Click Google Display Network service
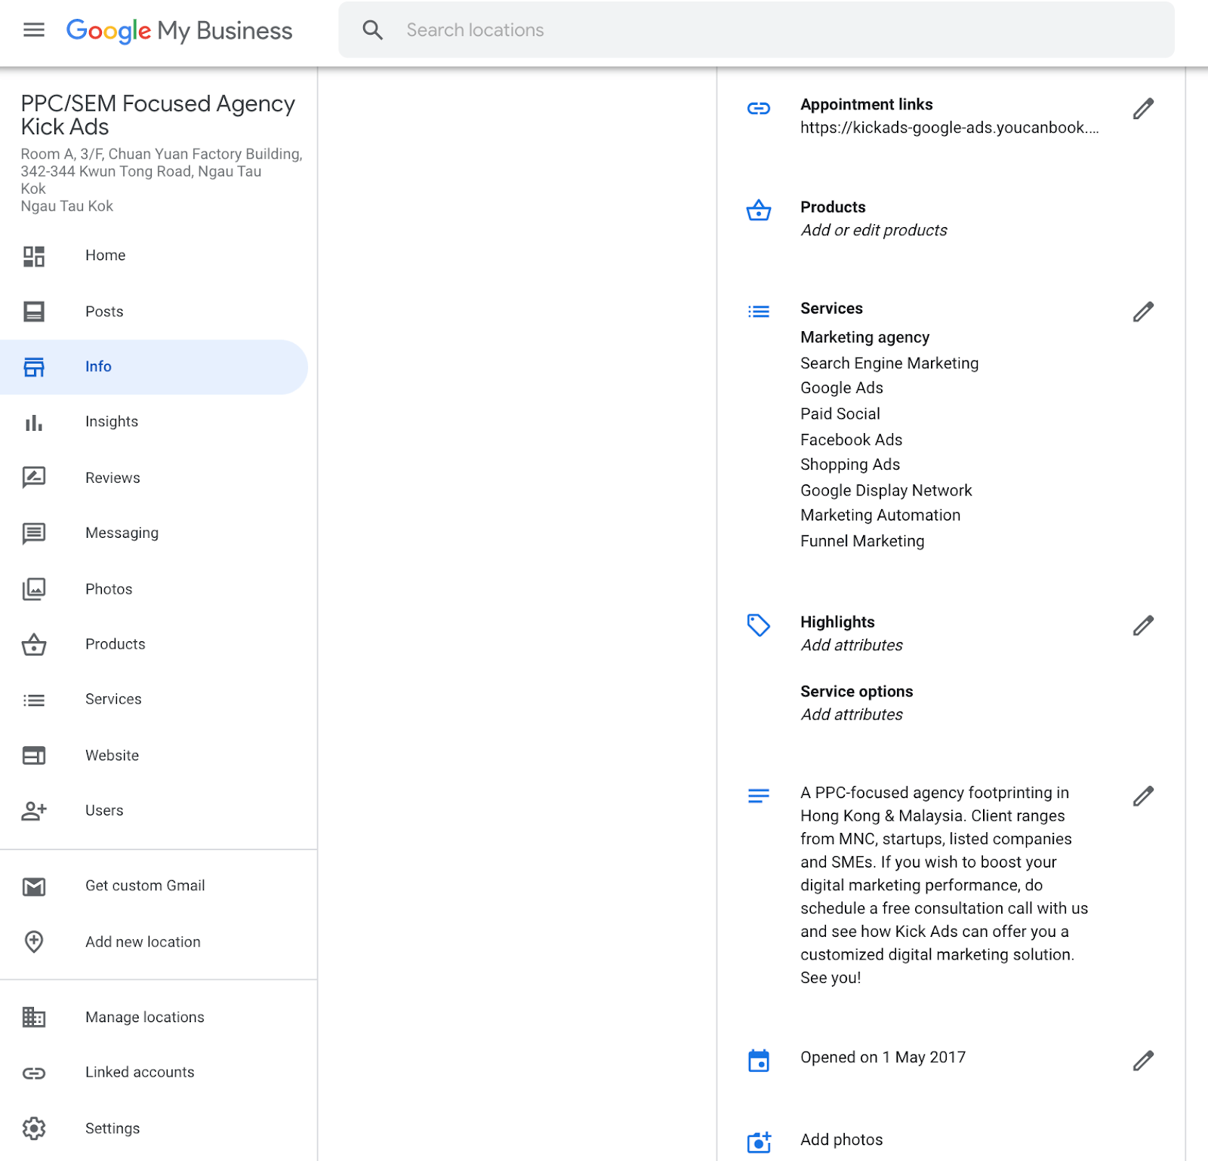The height and width of the screenshot is (1161, 1208). click(x=886, y=490)
